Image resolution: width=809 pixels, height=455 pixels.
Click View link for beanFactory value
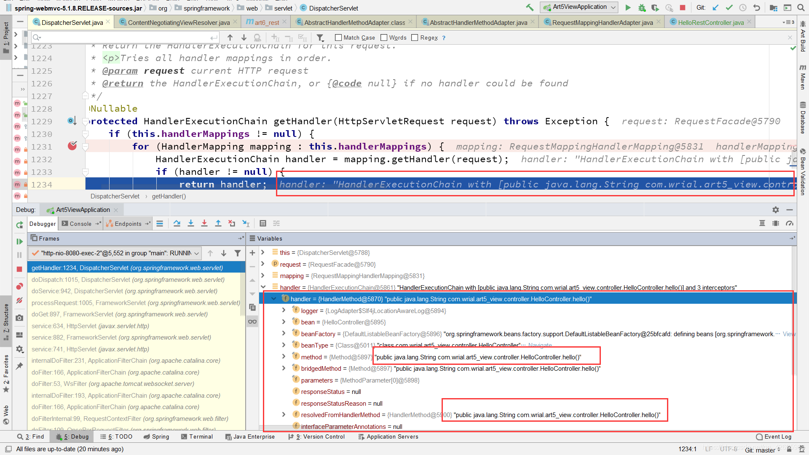(x=789, y=334)
